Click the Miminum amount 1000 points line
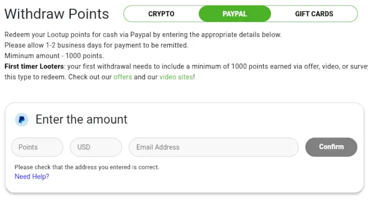368x202 pixels. click(54, 56)
